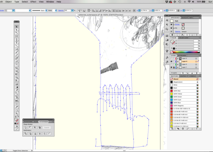Toggle visibility of Layer 1
Screen dimensions: 213x152
coord(171,67)
